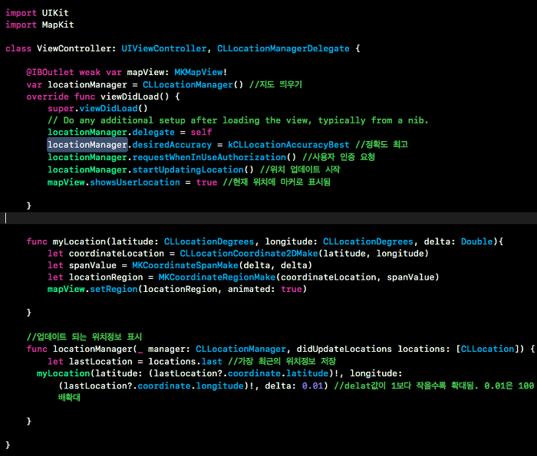
Task: Click the "setRegion" method call
Action: [x=114, y=290]
